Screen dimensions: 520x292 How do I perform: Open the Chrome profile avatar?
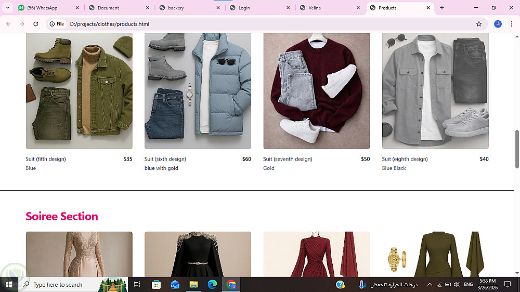[x=498, y=24]
